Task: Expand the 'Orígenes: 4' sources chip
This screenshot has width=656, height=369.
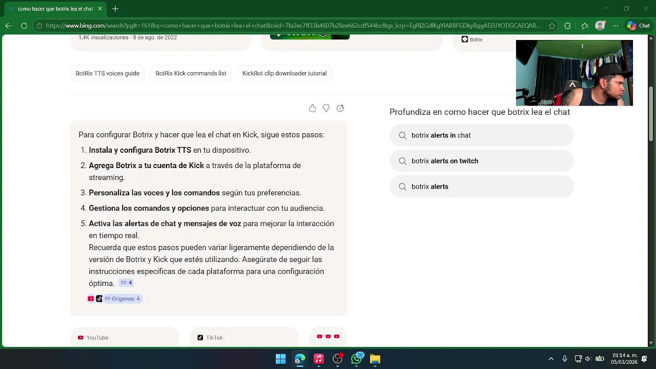Action: [122, 299]
